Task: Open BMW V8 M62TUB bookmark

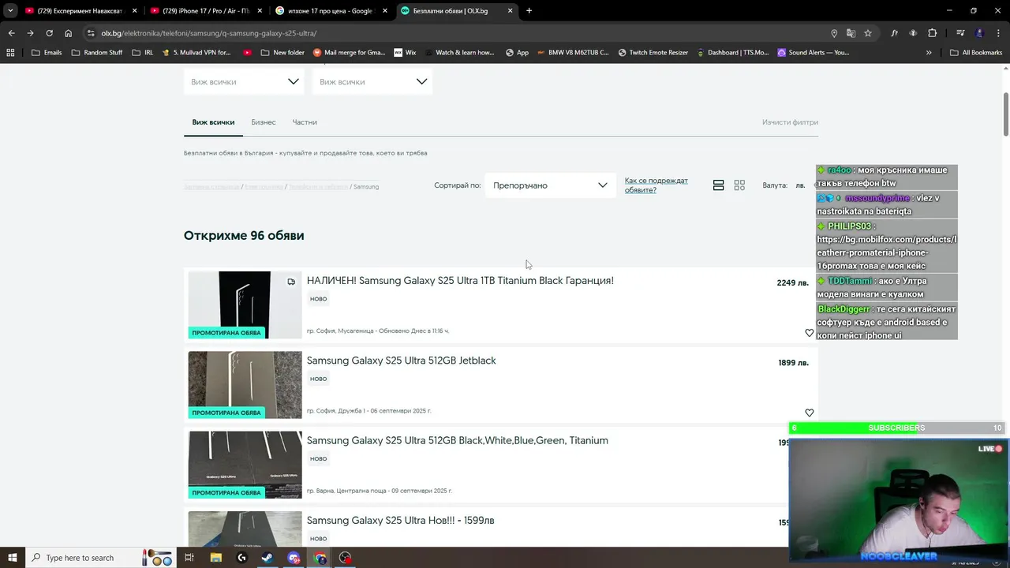Action: [573, 53]
